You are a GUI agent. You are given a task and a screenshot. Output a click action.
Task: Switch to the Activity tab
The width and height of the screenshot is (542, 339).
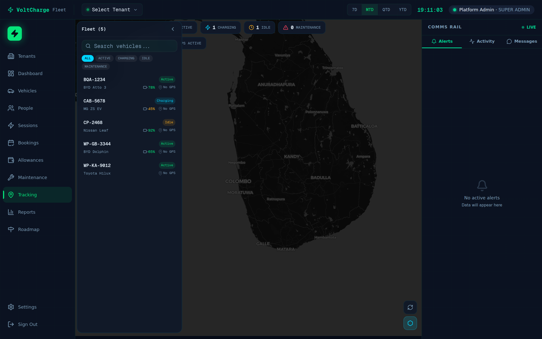click(x=482, y=41)
